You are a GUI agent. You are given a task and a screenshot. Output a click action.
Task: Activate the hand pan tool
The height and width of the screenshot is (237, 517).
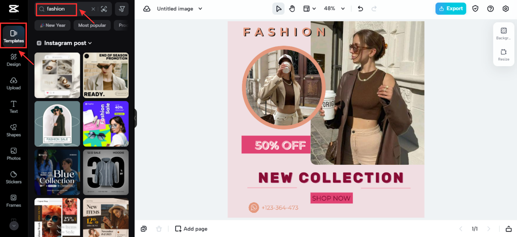point(292,8)
